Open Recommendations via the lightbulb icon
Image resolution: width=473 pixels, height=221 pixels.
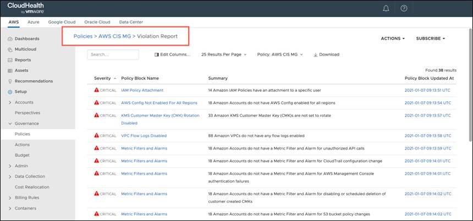[10, 81]
